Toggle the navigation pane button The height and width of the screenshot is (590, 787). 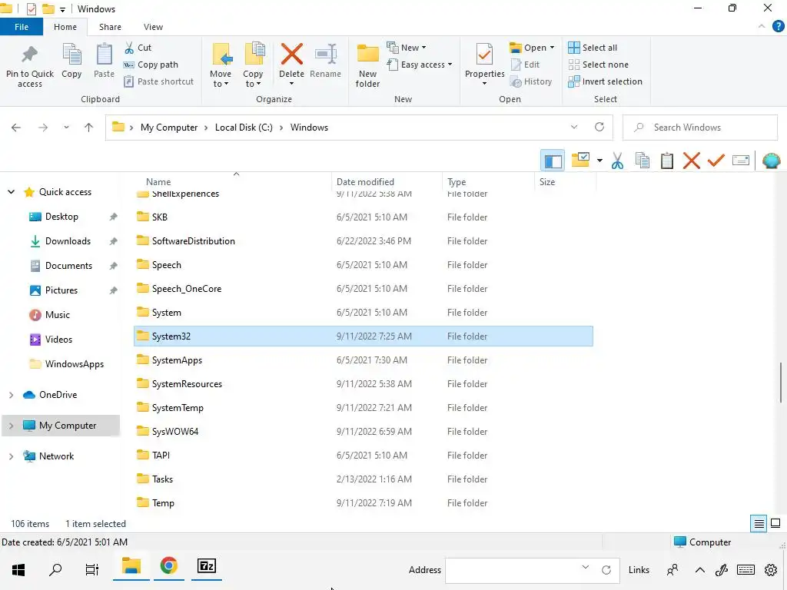pos(553,161)
